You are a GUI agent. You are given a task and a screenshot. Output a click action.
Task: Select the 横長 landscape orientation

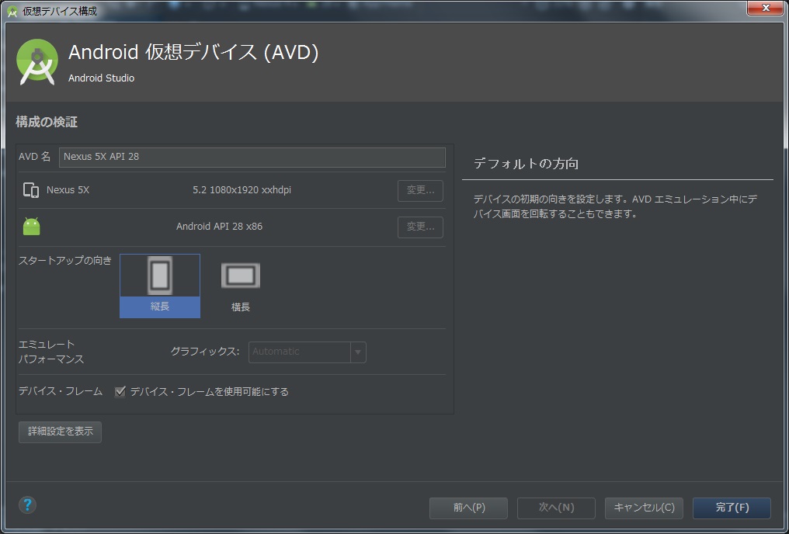click(241, 286)
